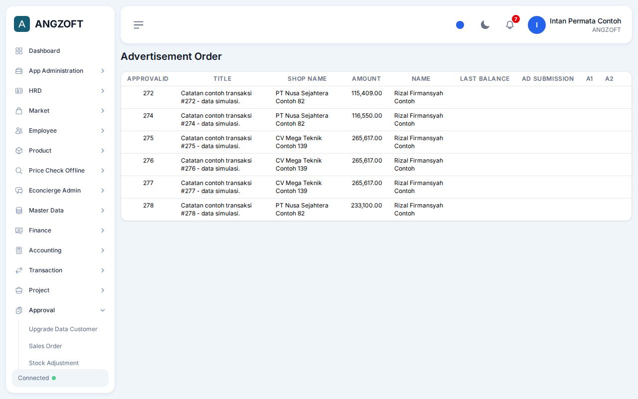Screen dimensions: 638x399
Task: Click the Accounting calculator icon
Action: (x=19, y=250)
